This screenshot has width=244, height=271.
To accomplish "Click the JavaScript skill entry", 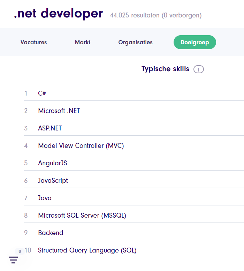I will pyautogui.click(x=134, y=180).
